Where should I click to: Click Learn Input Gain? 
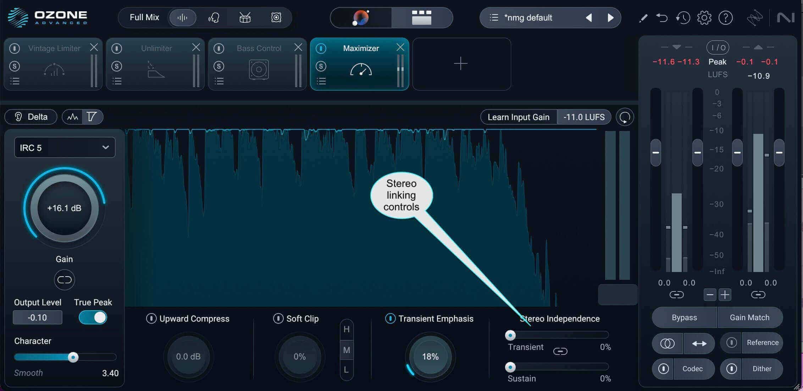[x=519, y=117]
